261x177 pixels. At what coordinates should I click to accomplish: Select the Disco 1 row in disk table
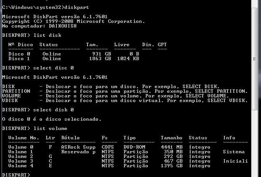coord(74,59)
